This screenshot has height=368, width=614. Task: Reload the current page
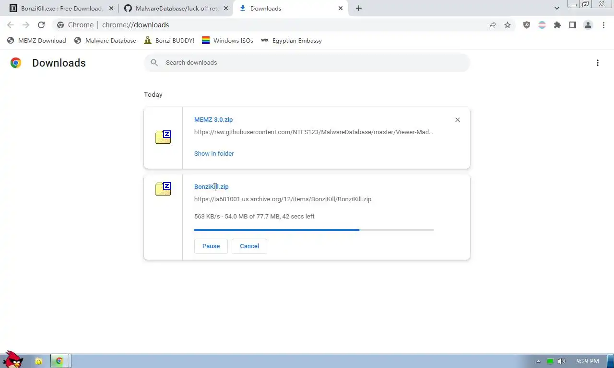point(41,25)
